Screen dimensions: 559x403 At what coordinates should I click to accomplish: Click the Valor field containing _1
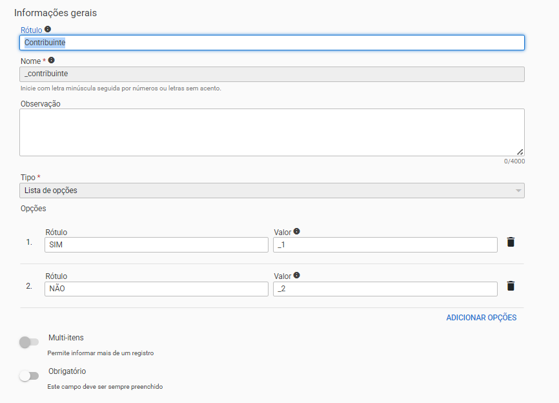tap(385, 245)
